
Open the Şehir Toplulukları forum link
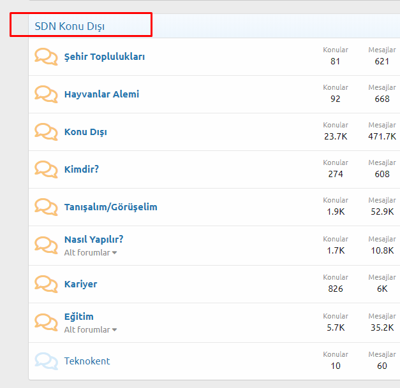coord(105,57)
